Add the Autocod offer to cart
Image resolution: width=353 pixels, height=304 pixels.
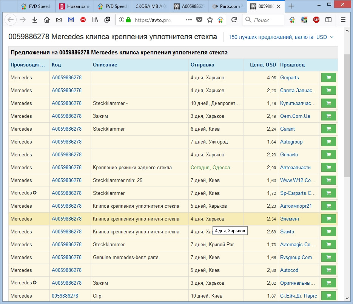(328, 270)
